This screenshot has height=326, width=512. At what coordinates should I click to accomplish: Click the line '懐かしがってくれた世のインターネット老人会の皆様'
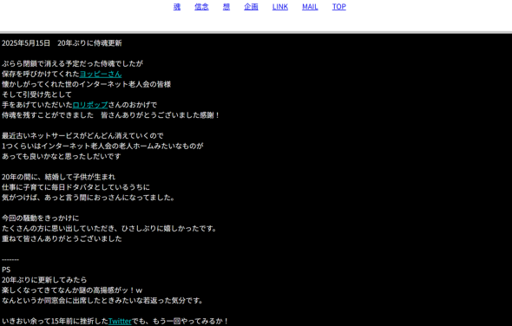click(x=86, y=84)
